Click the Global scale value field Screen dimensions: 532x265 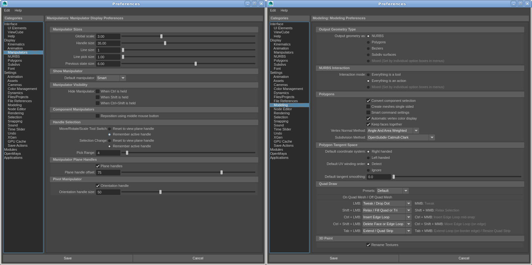108,37
